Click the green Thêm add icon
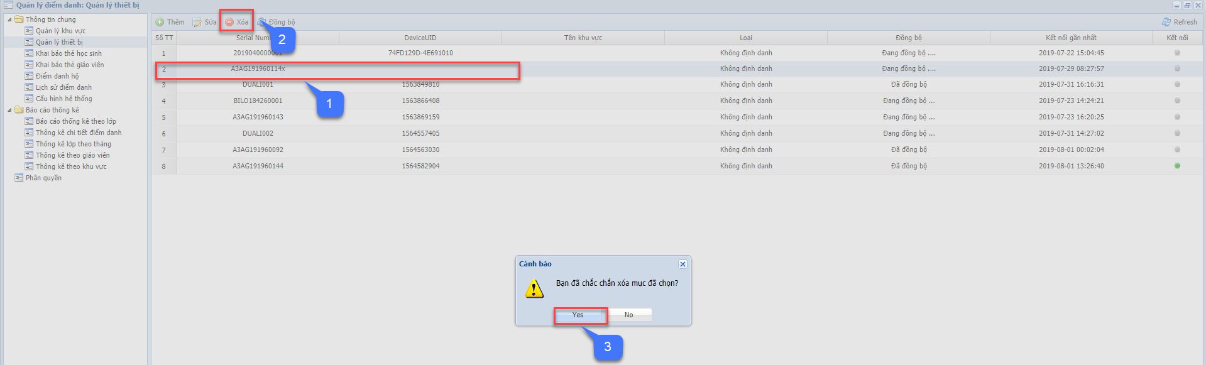1206x365 pixels. [160, 22]
